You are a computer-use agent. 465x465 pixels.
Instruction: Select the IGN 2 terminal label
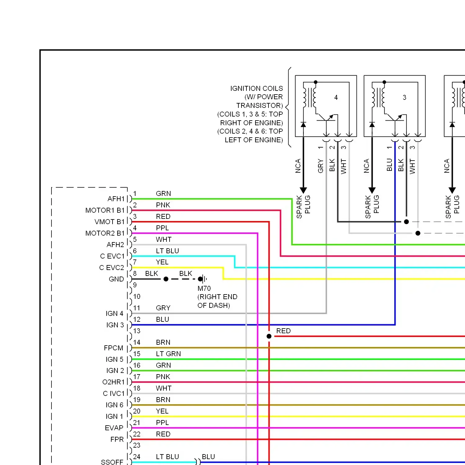pos(115,370)
